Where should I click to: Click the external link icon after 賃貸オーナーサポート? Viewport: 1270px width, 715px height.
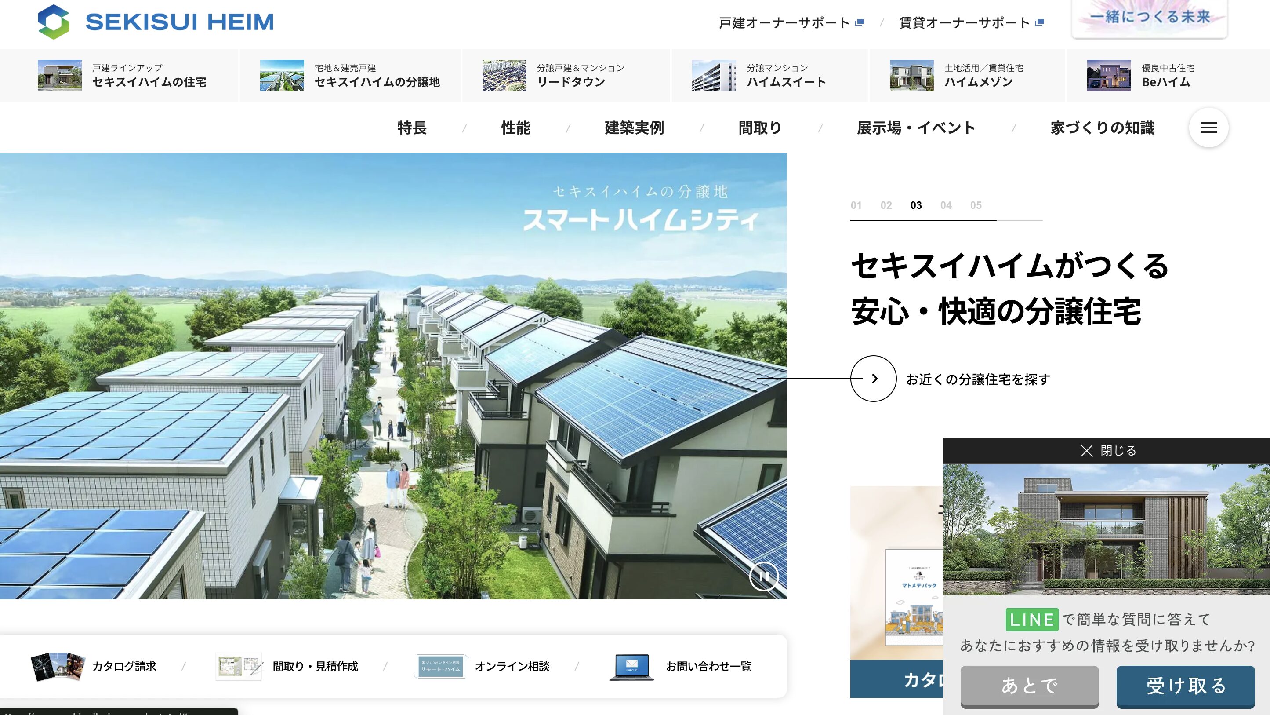[1040, 22]
